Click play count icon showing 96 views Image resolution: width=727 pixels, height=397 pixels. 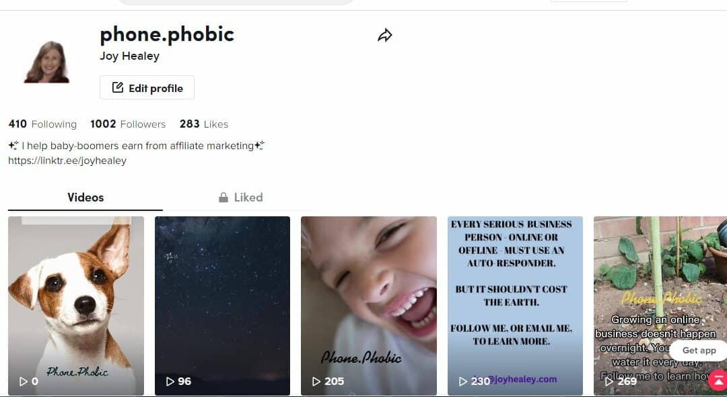(x=170, y=382)
